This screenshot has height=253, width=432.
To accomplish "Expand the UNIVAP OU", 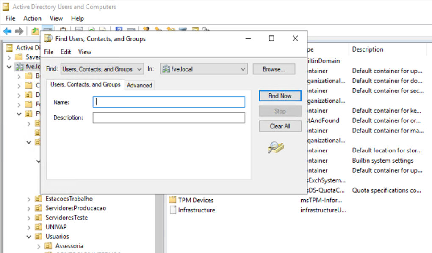I will click(29, 228).
